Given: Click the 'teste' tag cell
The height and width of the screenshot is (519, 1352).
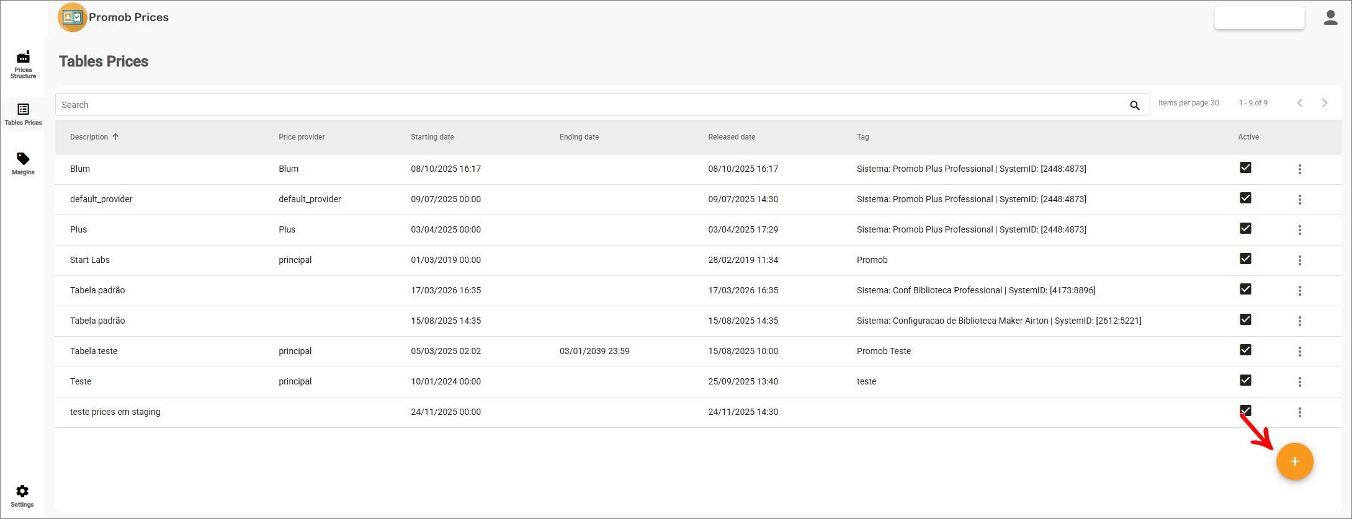Looking at the screenshot, I should pyautogui.click(x=866, y=381).
